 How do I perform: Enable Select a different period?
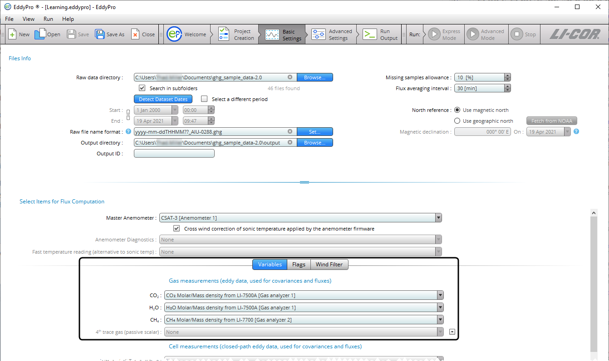pyautogui.click(x=204, y=99)
